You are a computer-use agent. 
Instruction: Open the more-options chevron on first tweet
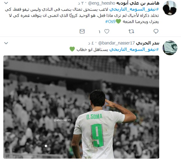[6, 3]
